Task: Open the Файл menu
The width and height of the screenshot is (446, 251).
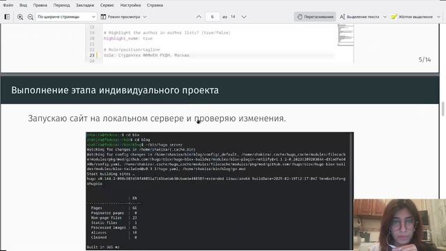Action: point(8,5)
